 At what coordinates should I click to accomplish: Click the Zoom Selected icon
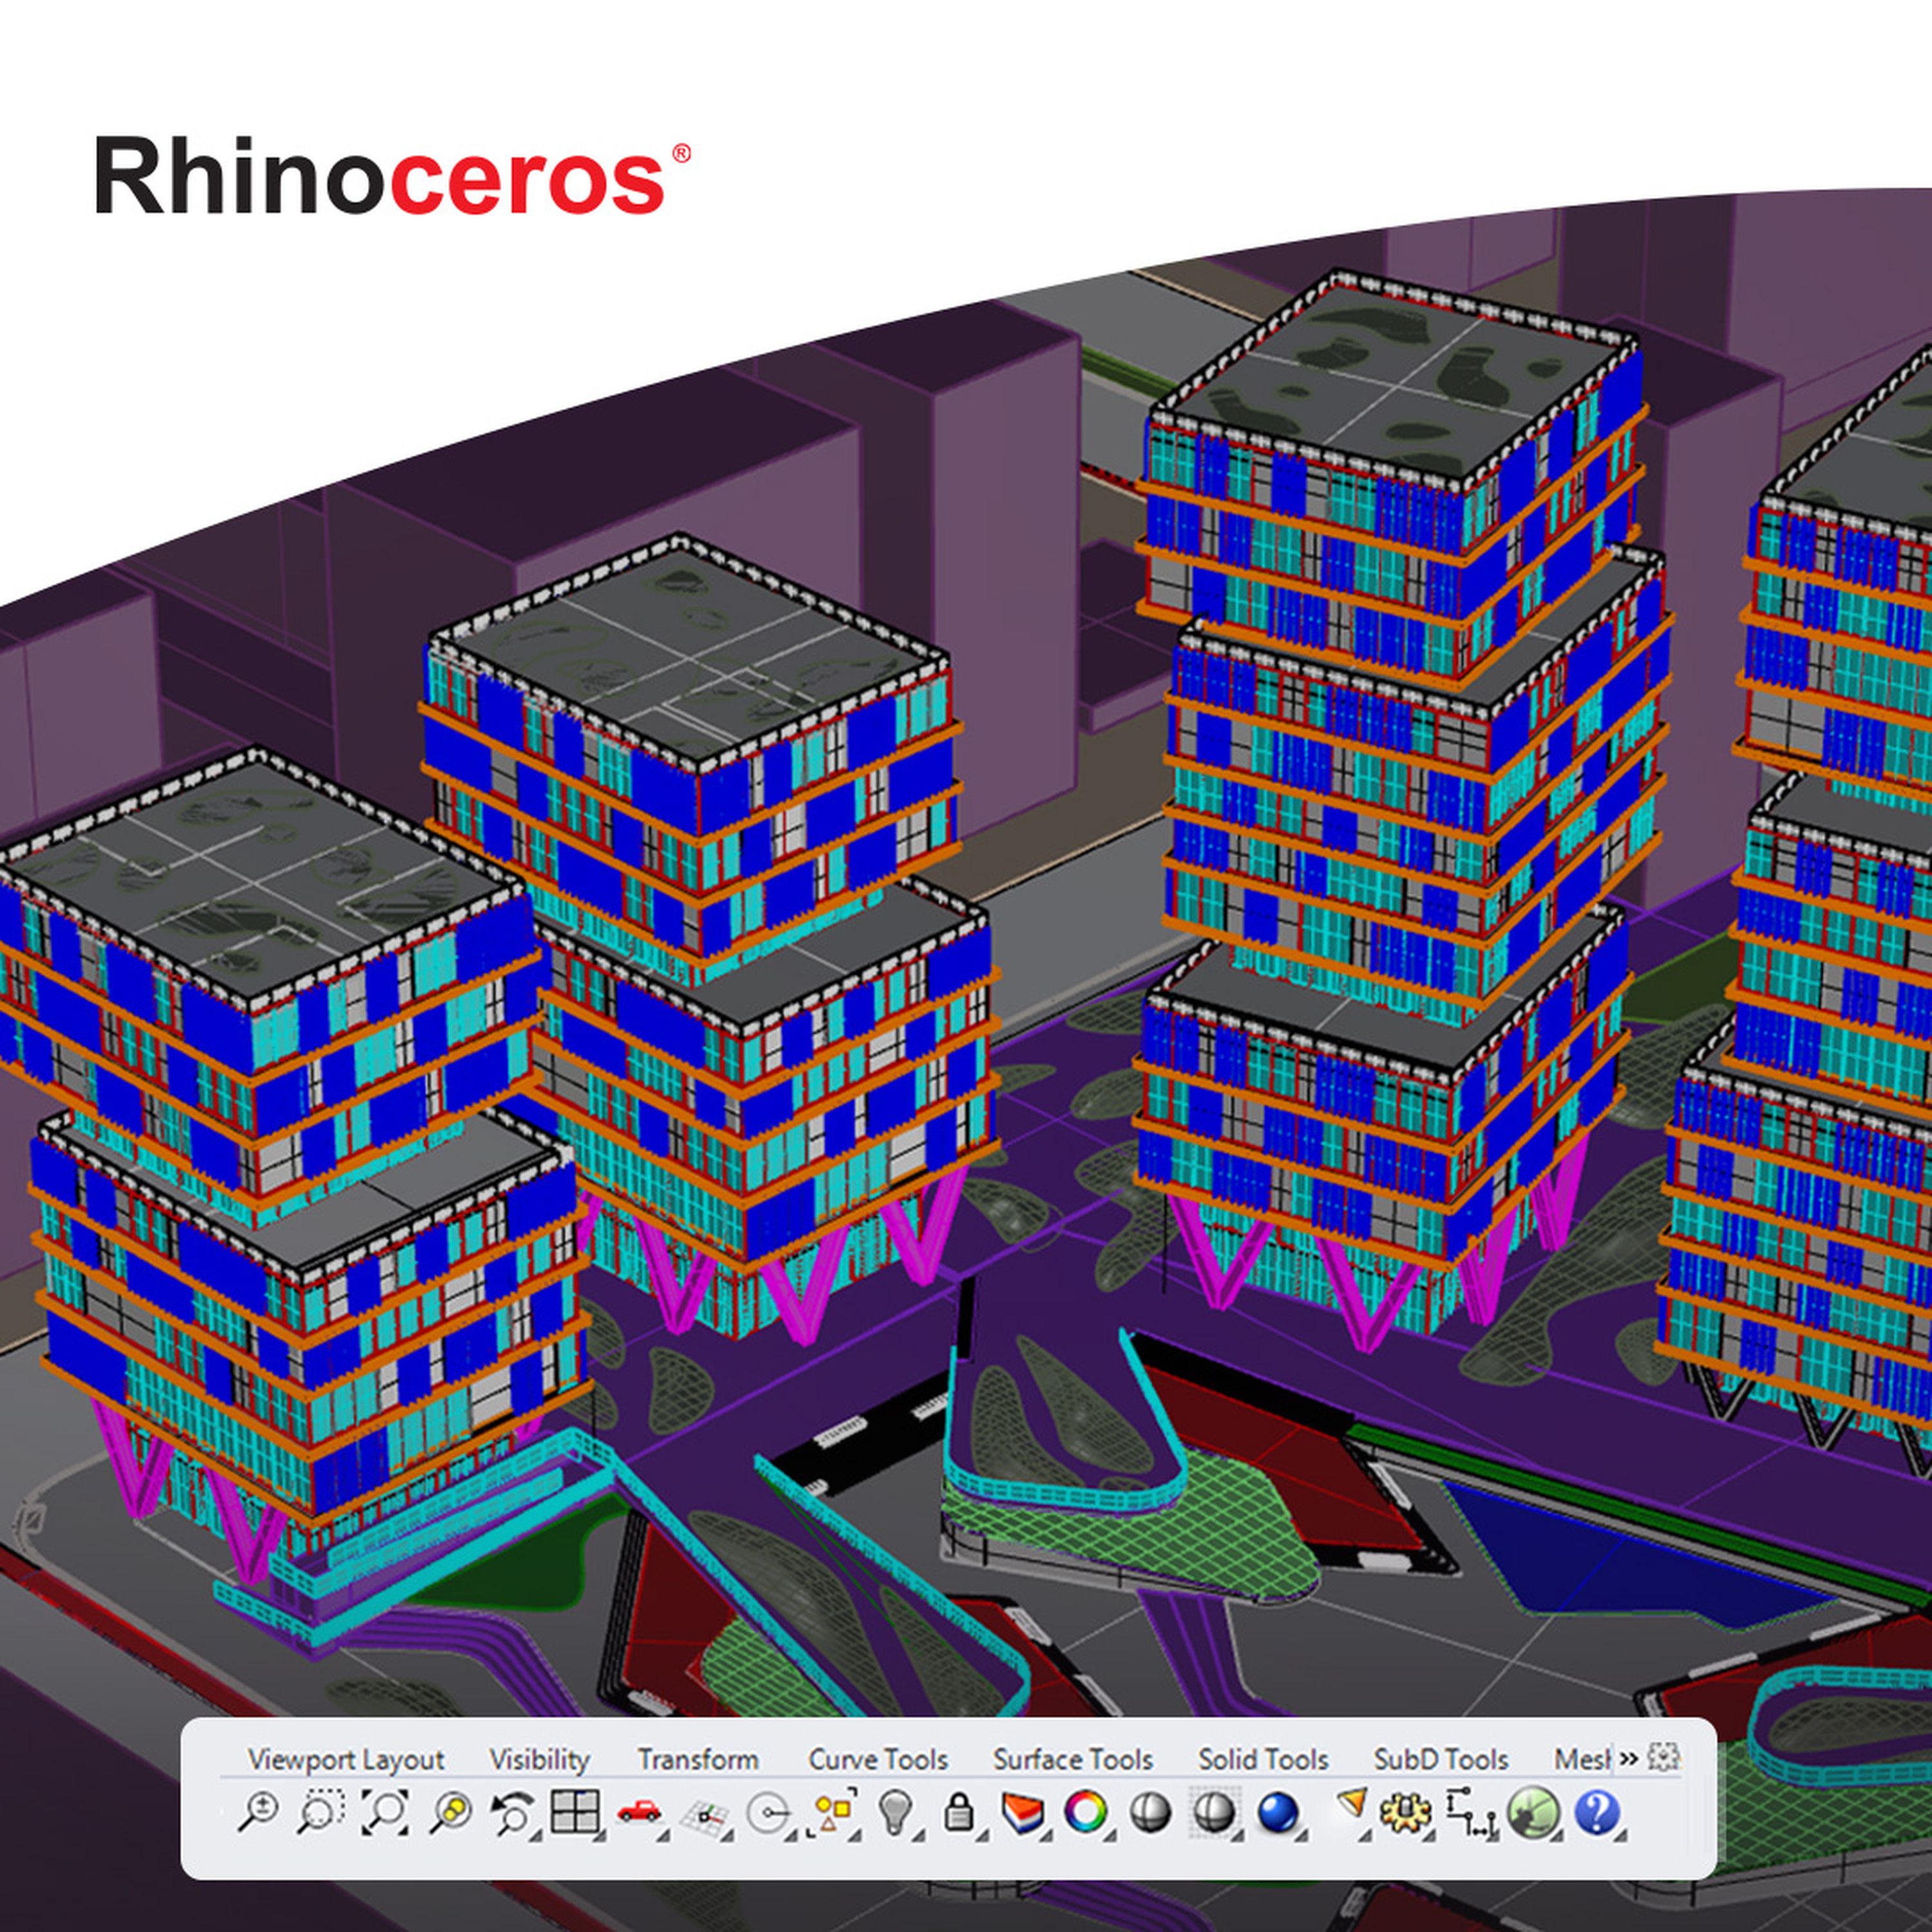451,1811
